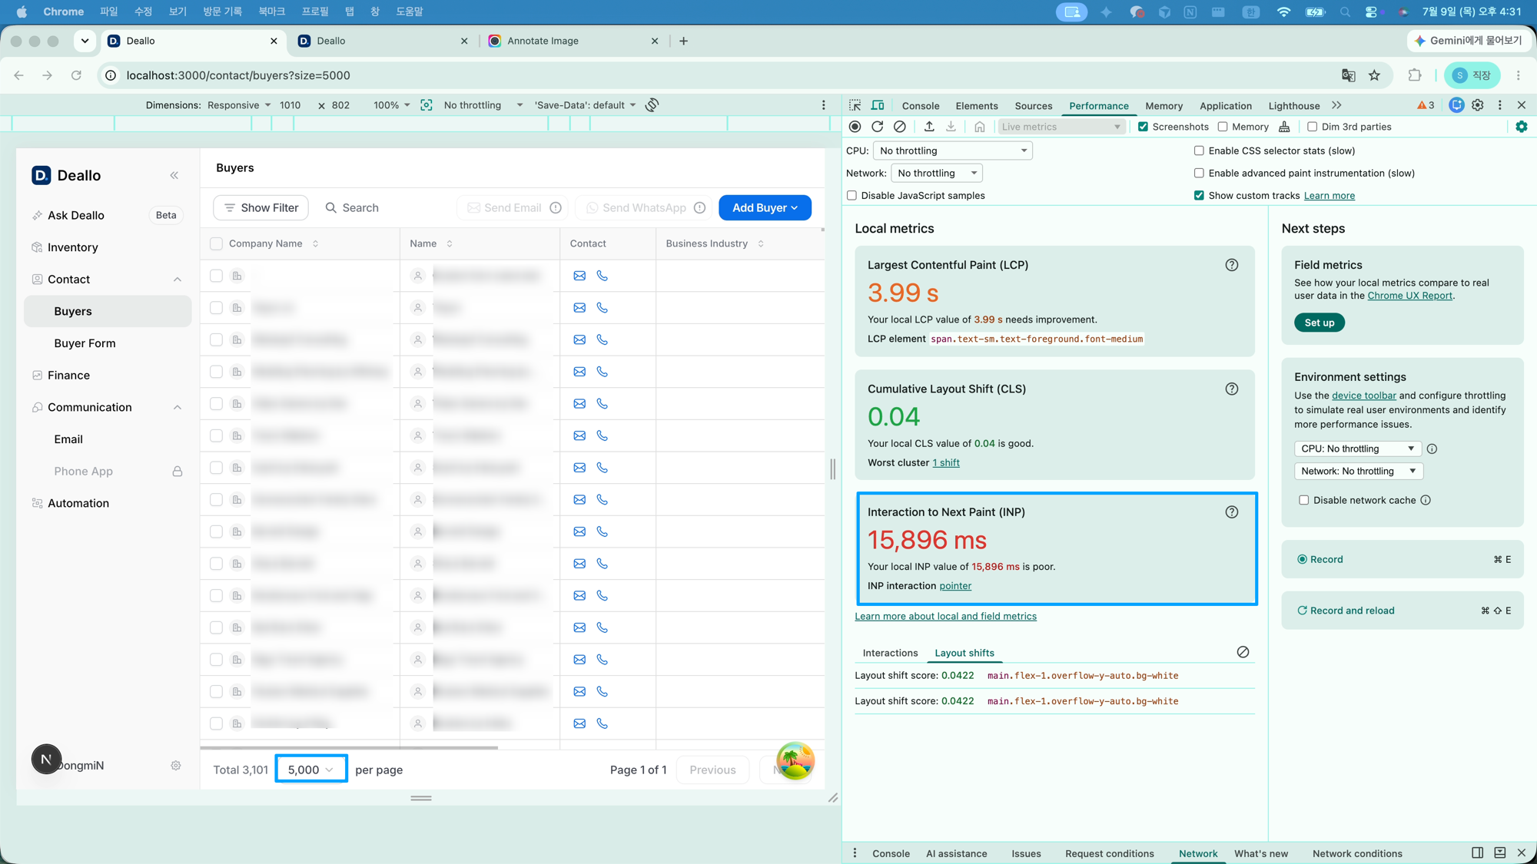Open user settings gear next to ongmiN
Image resolution: width=1537 pixels, height=864 pixels.
[x=176, y=766]
